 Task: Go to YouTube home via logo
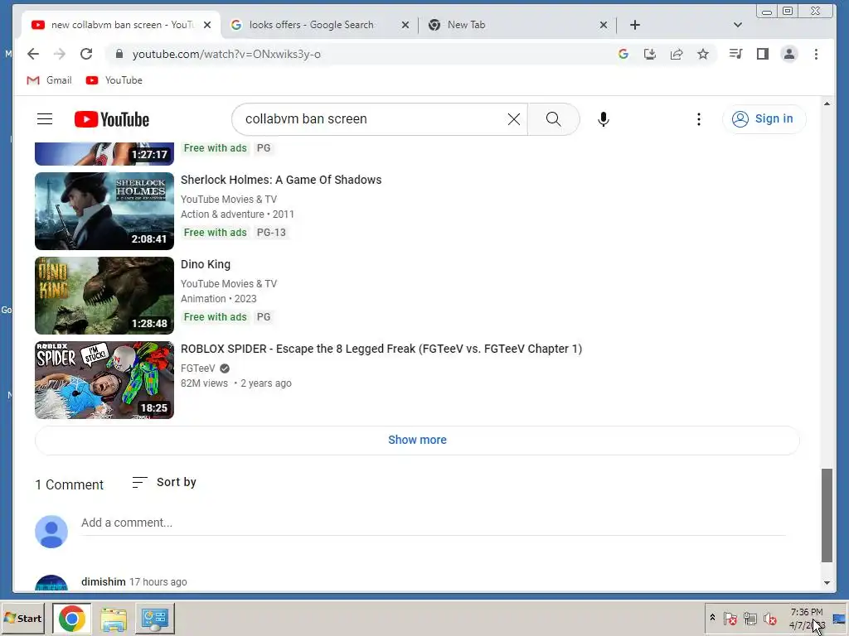coord(112,119)
